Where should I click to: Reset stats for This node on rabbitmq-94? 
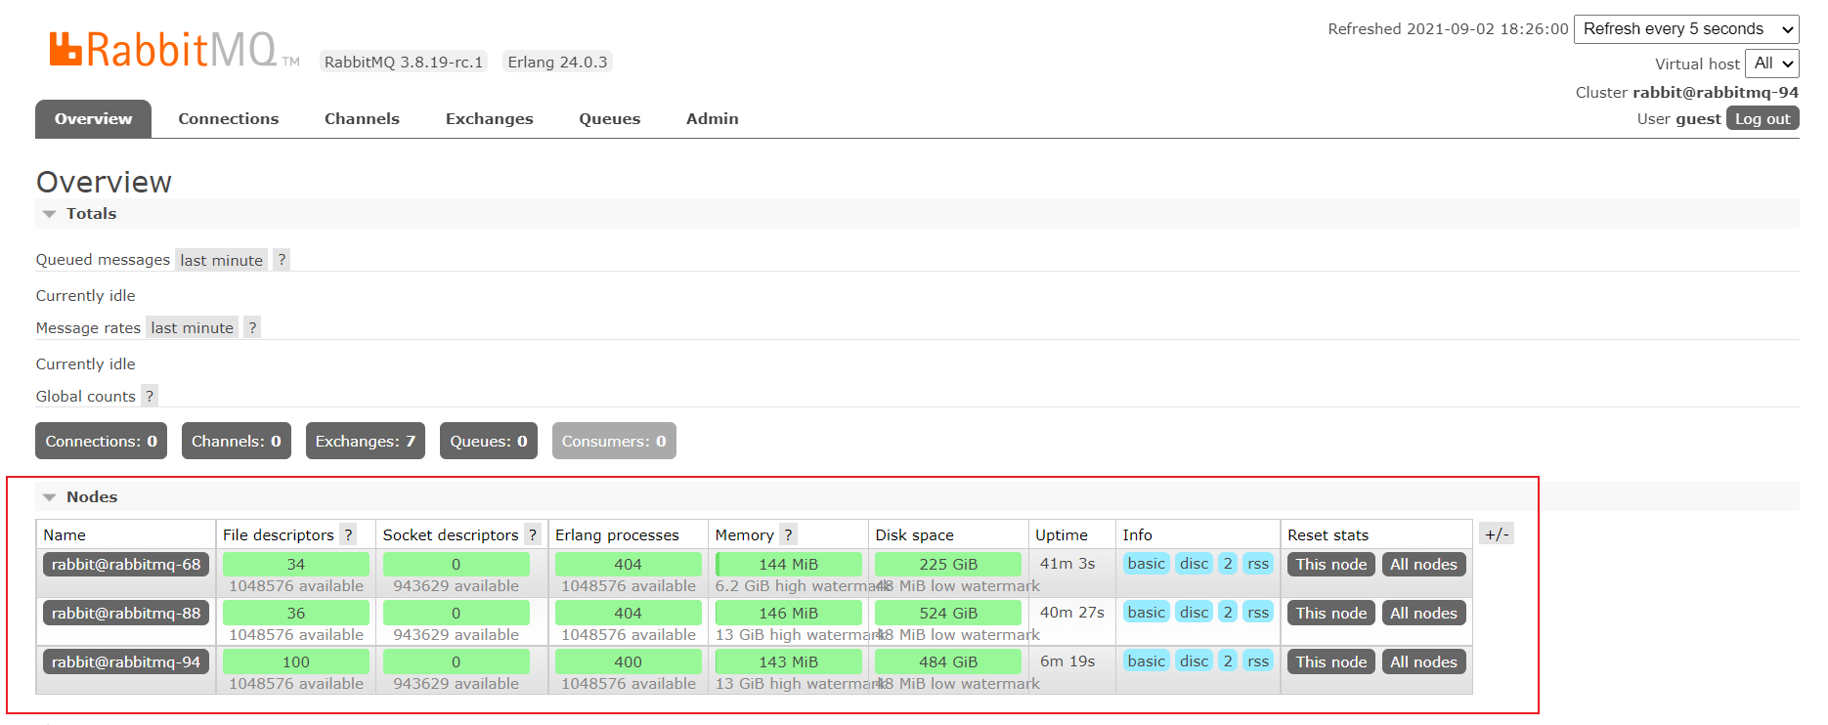point(1331,661)
